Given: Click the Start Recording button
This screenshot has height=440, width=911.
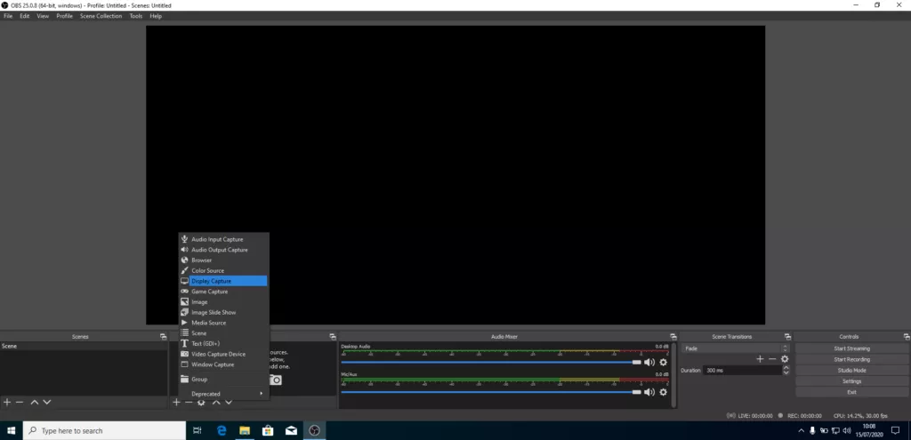Looking at the screenshot, I should pyautogui.click(x=851, y=359).
